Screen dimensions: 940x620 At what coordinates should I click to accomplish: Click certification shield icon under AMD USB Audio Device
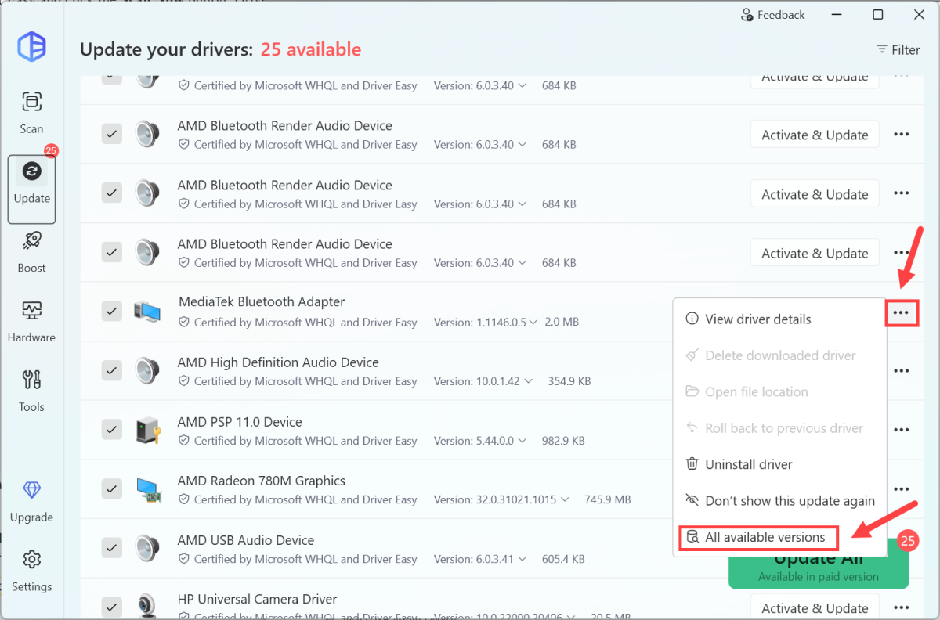(184, 559)
